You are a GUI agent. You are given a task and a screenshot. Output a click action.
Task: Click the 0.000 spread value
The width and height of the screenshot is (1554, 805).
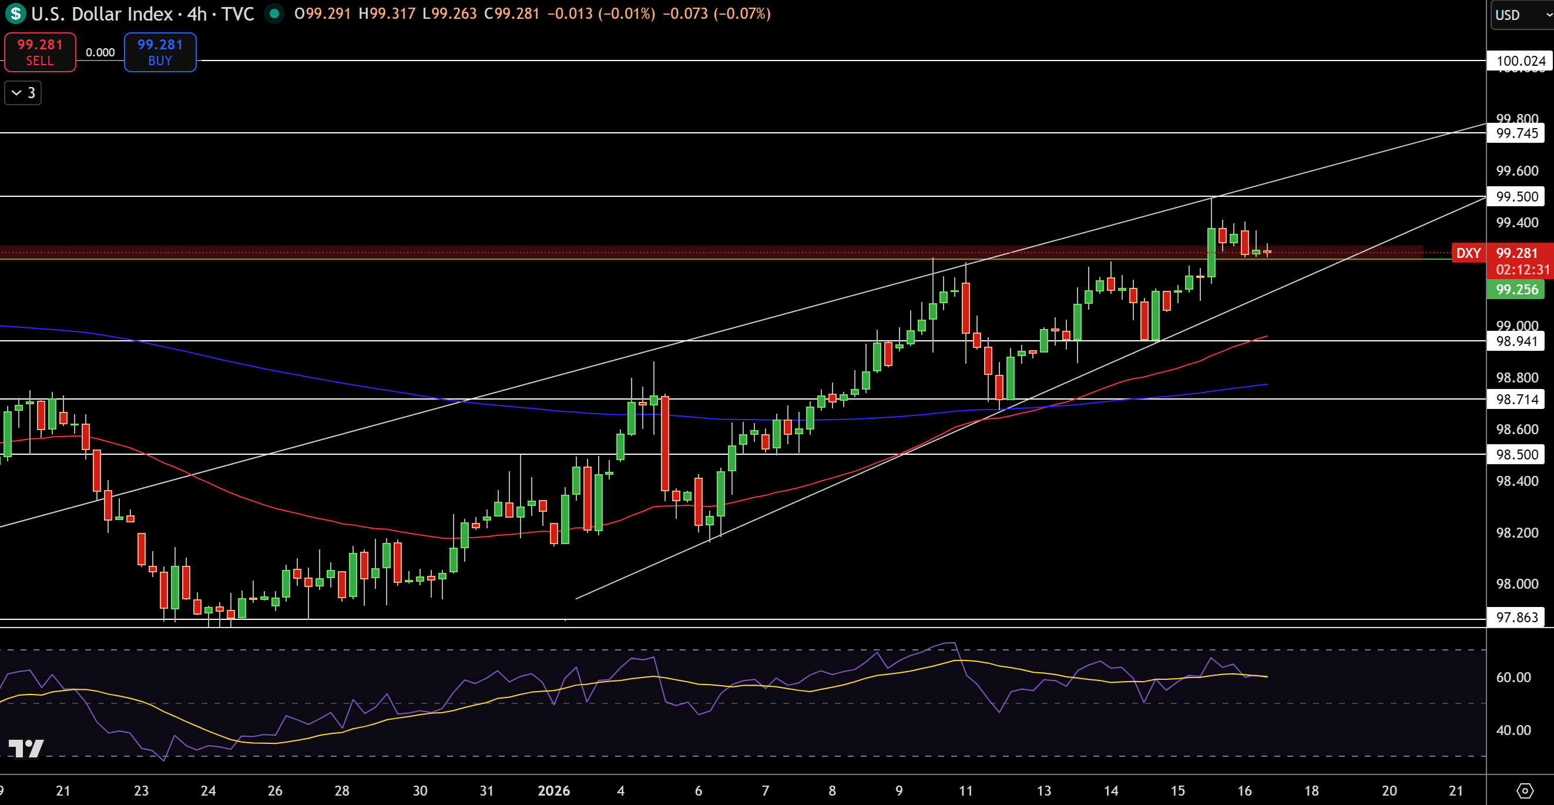click(100, 52)
